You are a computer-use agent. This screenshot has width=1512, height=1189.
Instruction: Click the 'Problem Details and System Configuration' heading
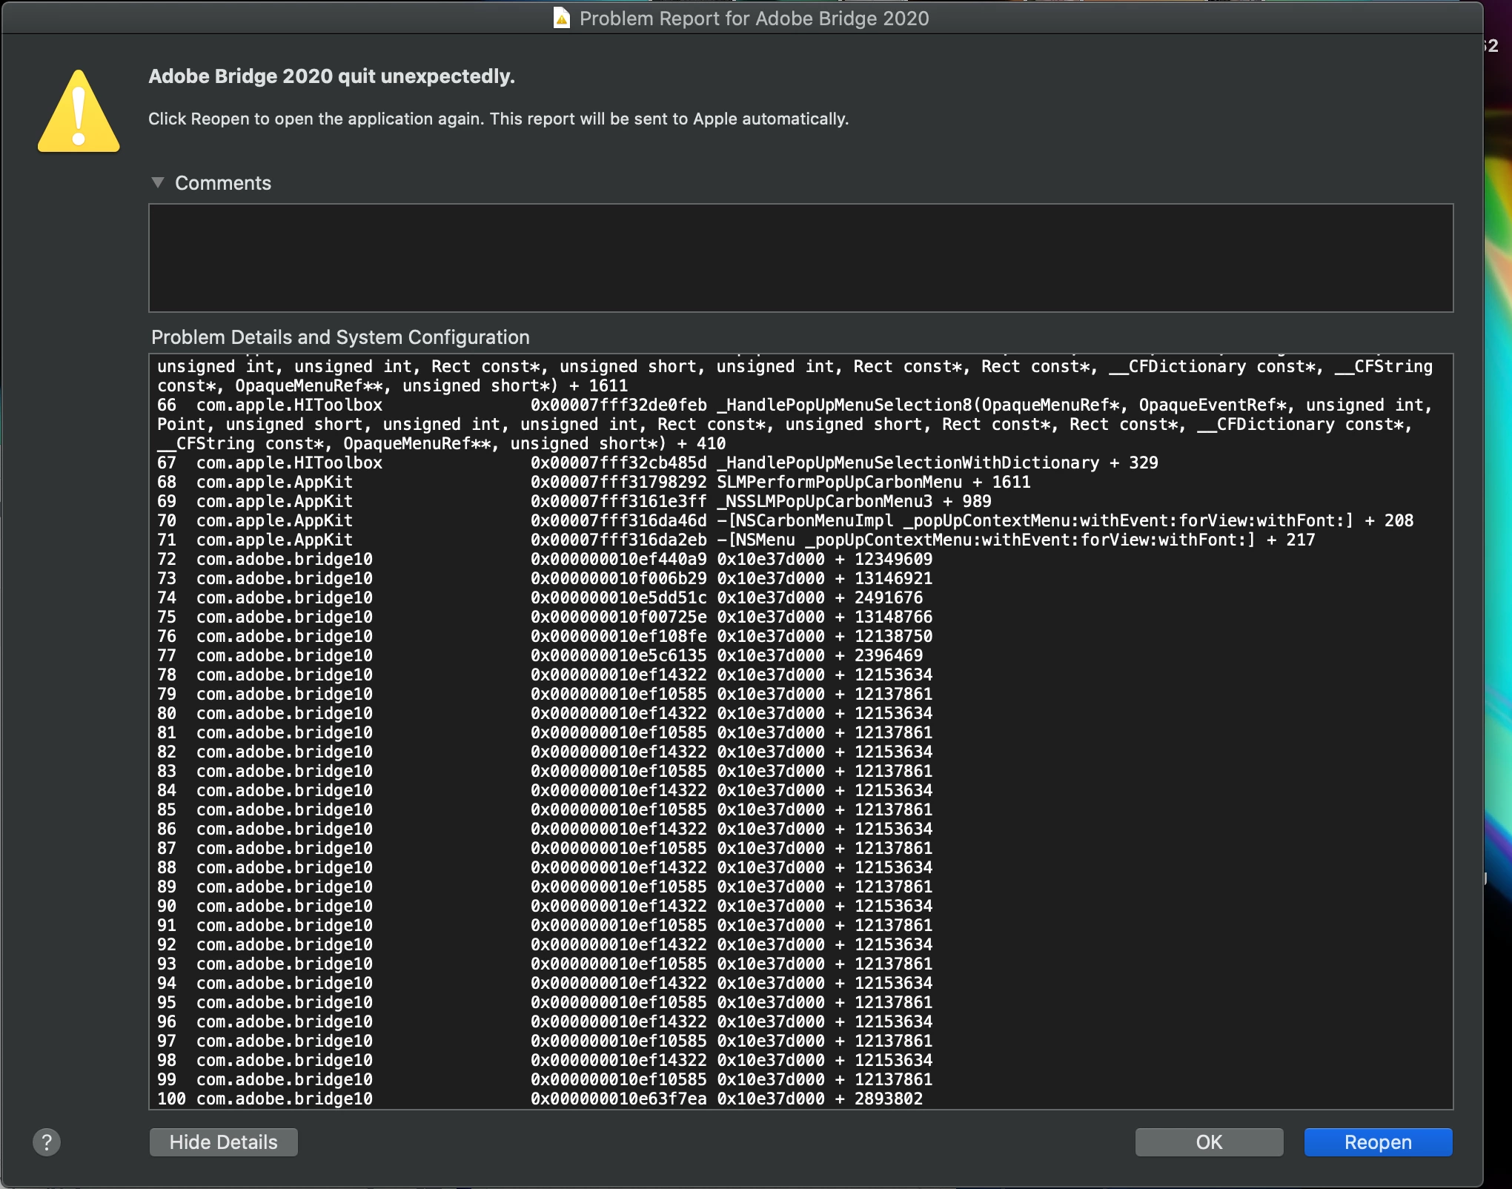pyautogui.click(x=340, y=337)
